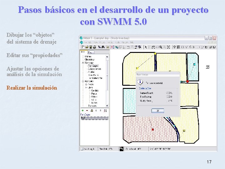The width and height of the screenshot is (225, 169).
Task: Select the rain gage entry in the object list
Action: pos(95,118)
